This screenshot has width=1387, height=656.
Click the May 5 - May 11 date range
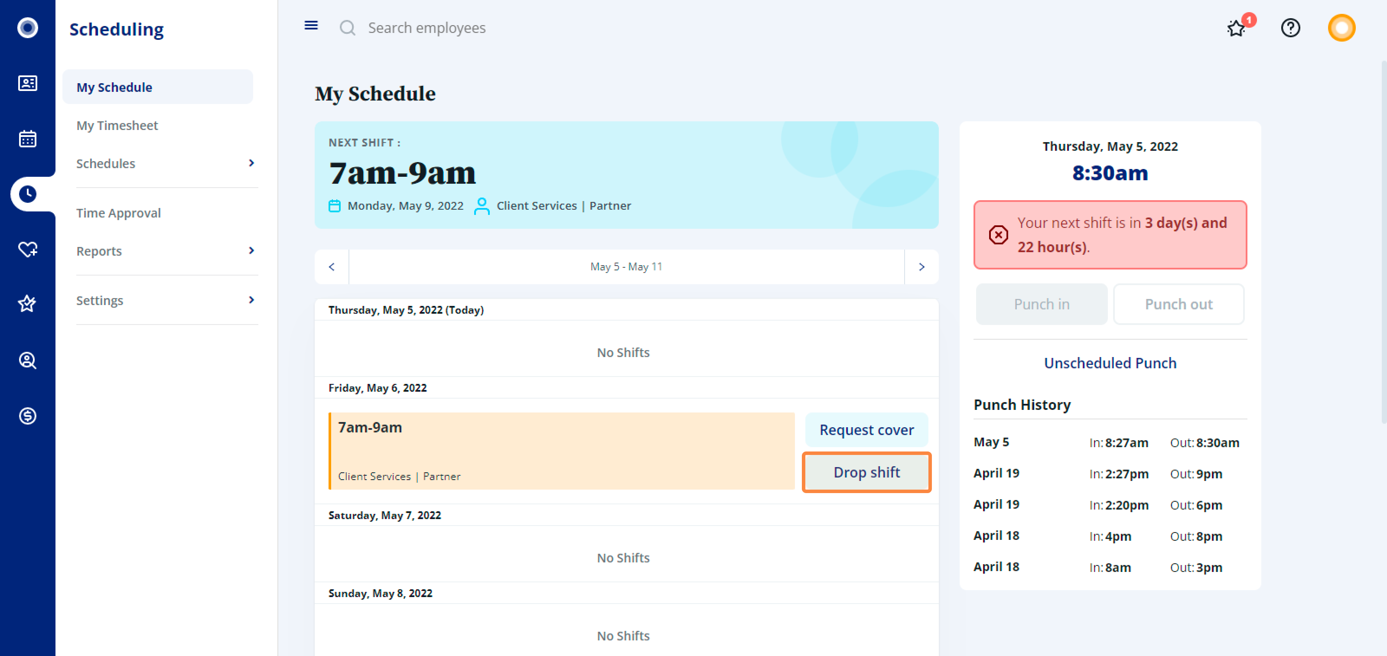tap(626, 267)
